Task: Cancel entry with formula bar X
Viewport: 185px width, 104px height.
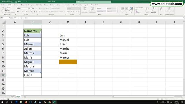Action: tap(15, 18)
